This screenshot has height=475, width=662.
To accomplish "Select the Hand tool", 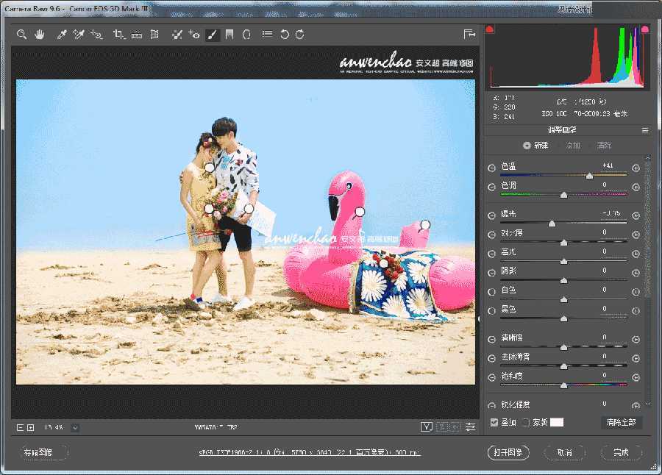I will 40,34.
